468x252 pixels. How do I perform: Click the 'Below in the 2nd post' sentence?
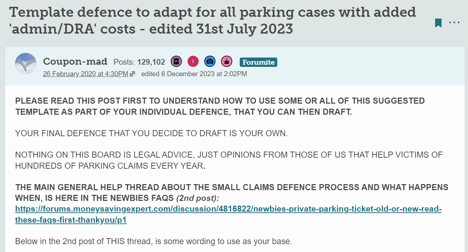154,241
